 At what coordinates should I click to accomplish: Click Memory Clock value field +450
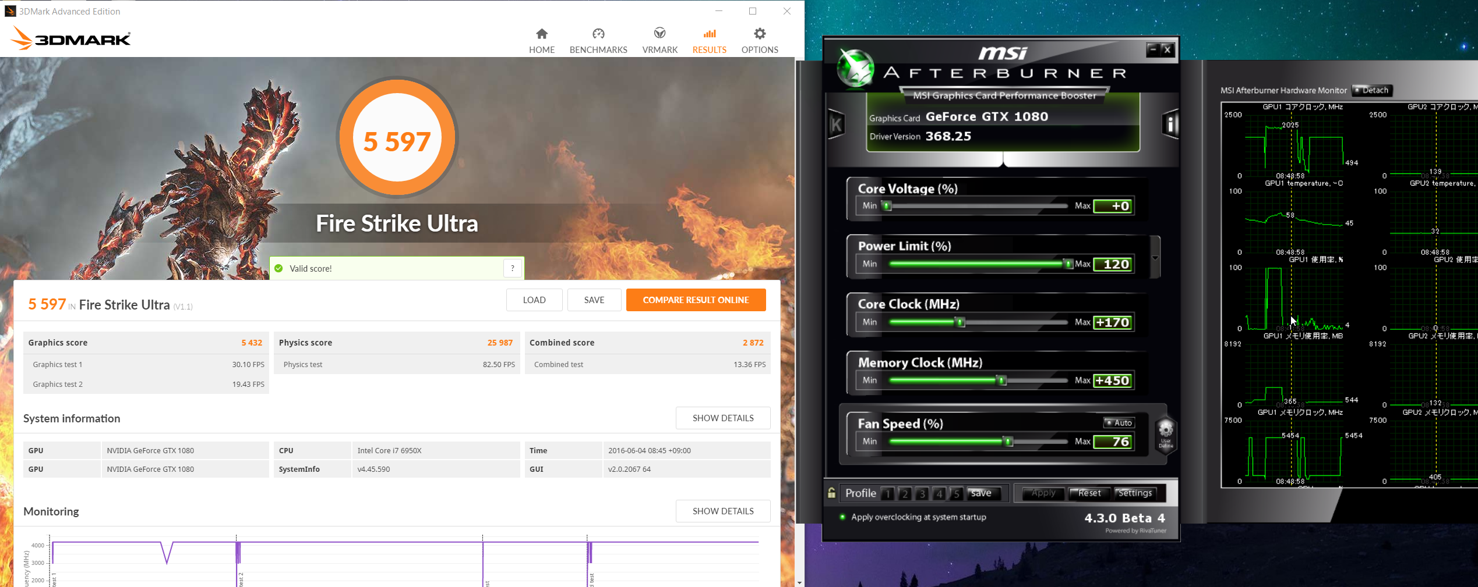pos(1113,380)
